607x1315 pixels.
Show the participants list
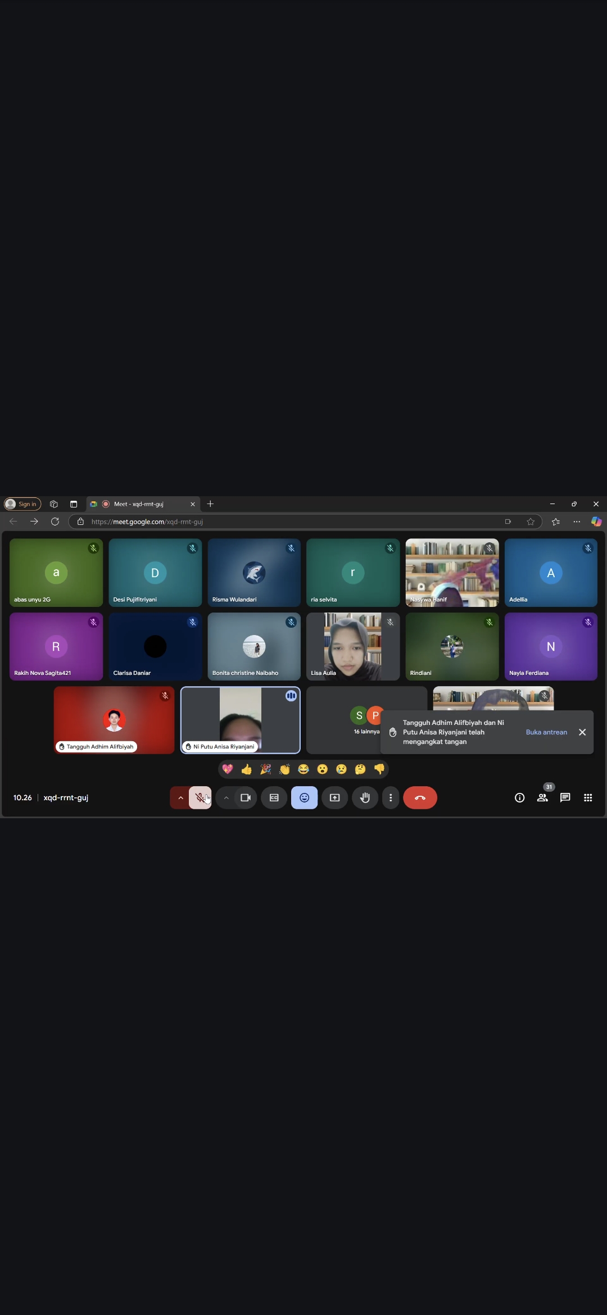tap(542, 797)
